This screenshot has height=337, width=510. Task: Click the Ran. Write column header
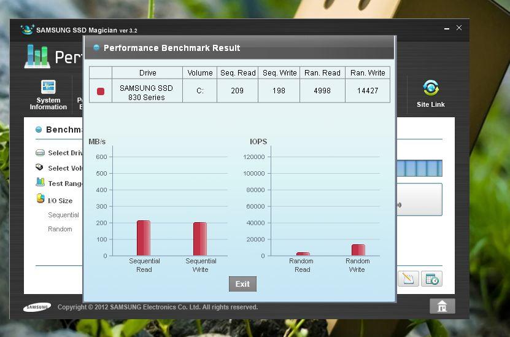368,73
